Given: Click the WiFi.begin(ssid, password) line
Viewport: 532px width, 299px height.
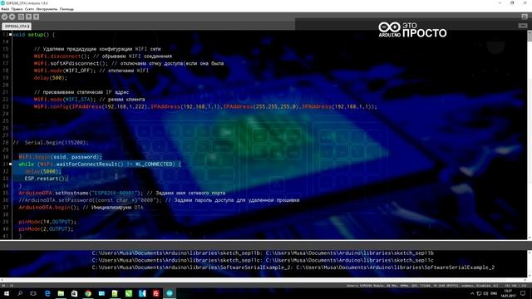Looking at the screenshot, I should coord(60,157).
